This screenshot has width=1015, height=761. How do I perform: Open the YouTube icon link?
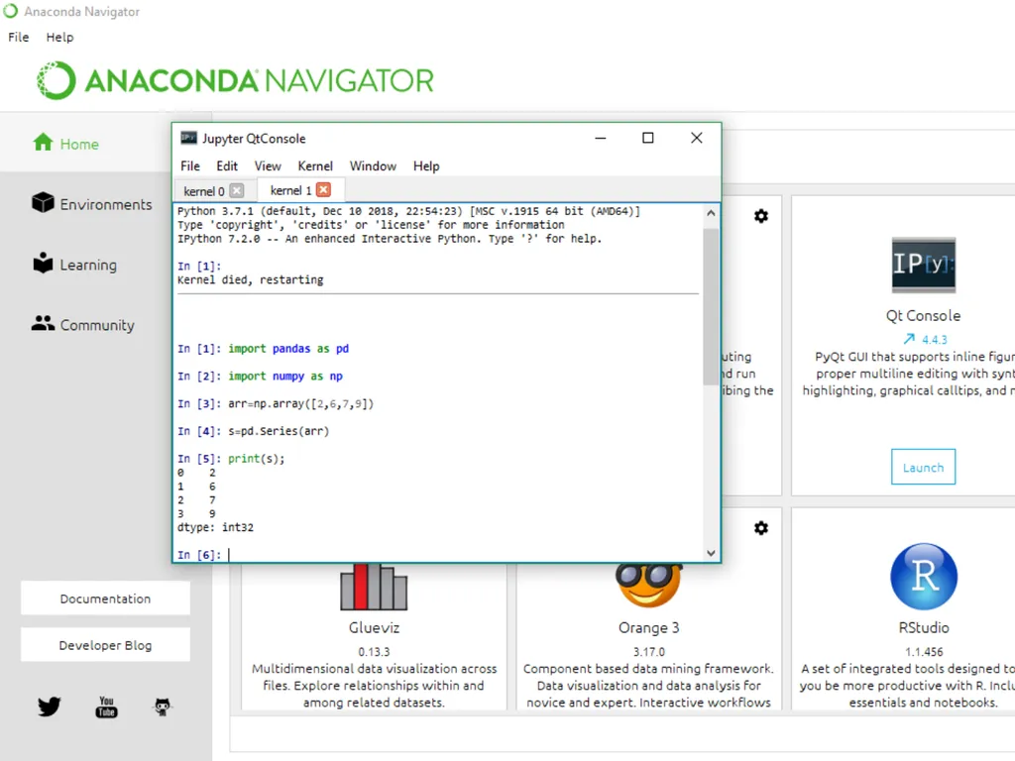[106, 707]
